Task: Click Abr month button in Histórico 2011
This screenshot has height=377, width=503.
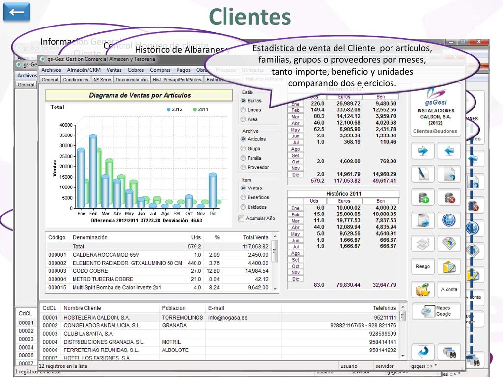Action: point(295,227)
